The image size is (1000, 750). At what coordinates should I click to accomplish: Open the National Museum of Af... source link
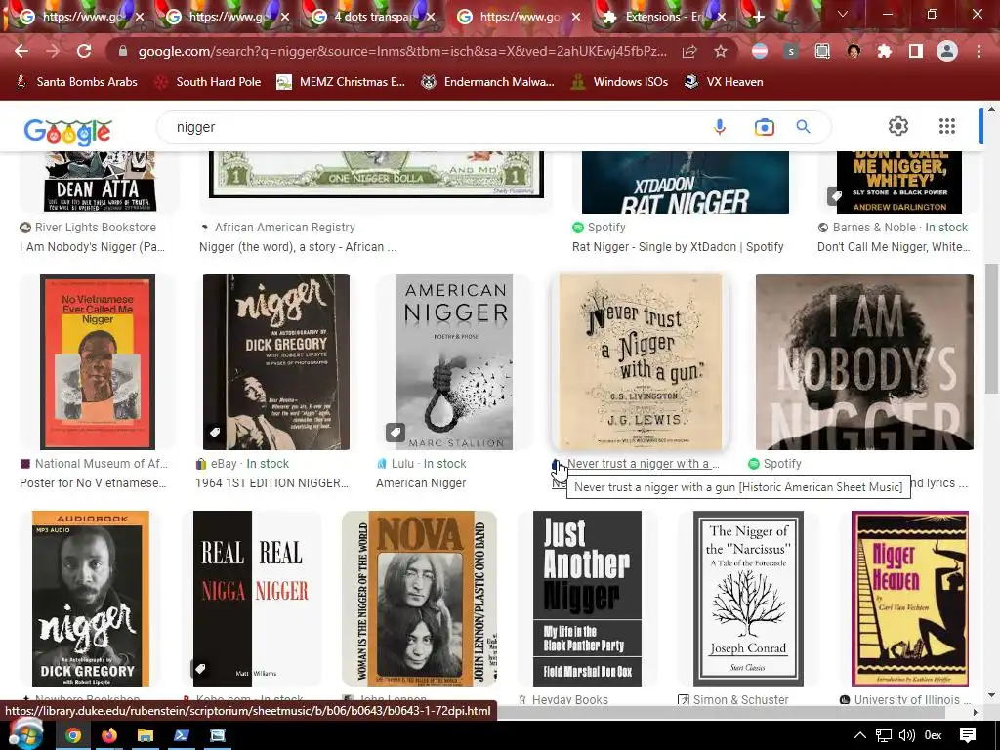point(94,464)
